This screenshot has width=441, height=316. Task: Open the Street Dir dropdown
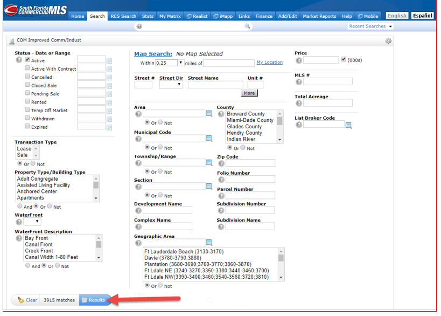(171, 85)
